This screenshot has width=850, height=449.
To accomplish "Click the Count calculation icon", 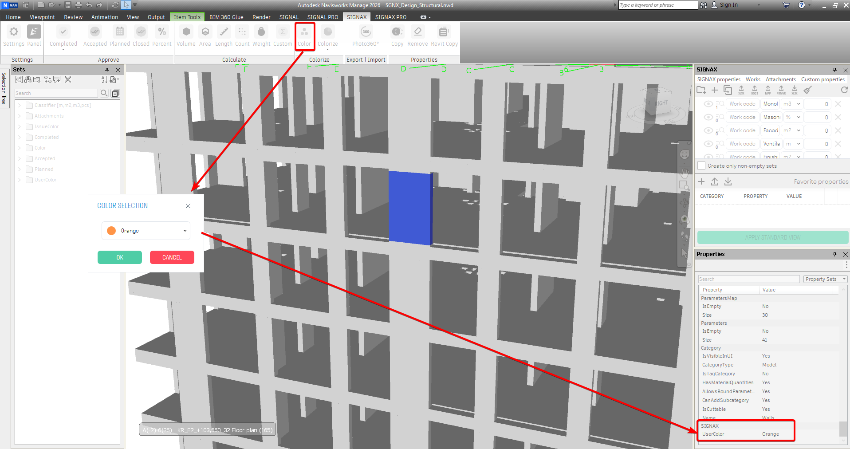I will 242,32.
